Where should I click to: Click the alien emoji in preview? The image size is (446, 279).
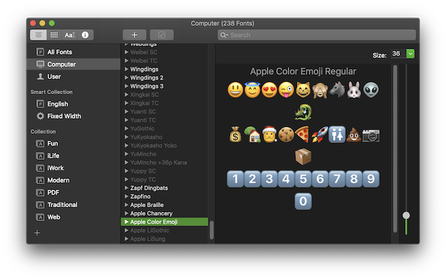coord(371,90)
